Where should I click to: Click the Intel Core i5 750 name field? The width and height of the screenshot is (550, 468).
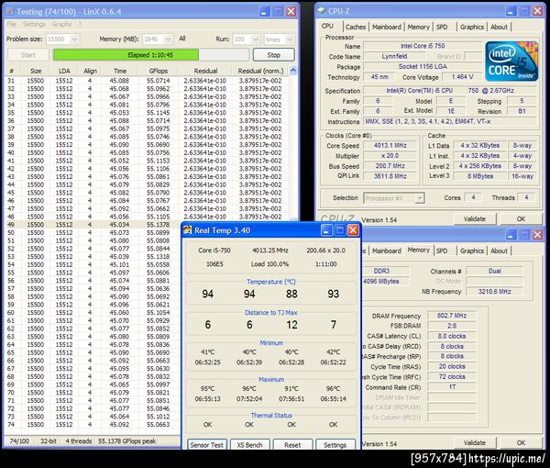tap(423, 46)
